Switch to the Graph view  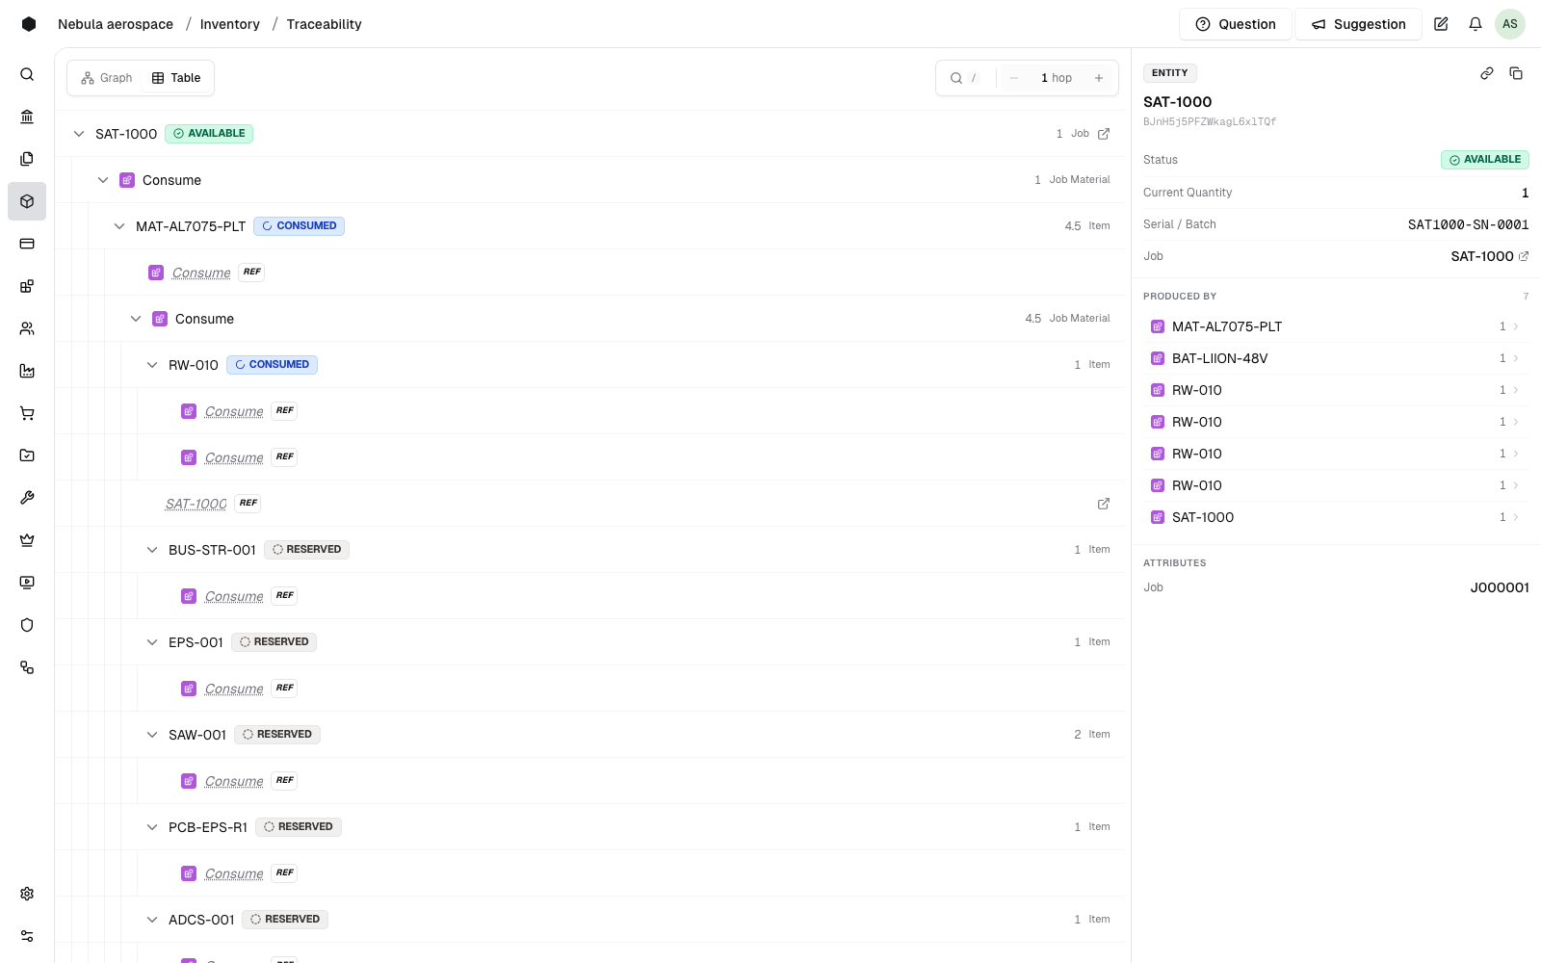tap(107, 78)
